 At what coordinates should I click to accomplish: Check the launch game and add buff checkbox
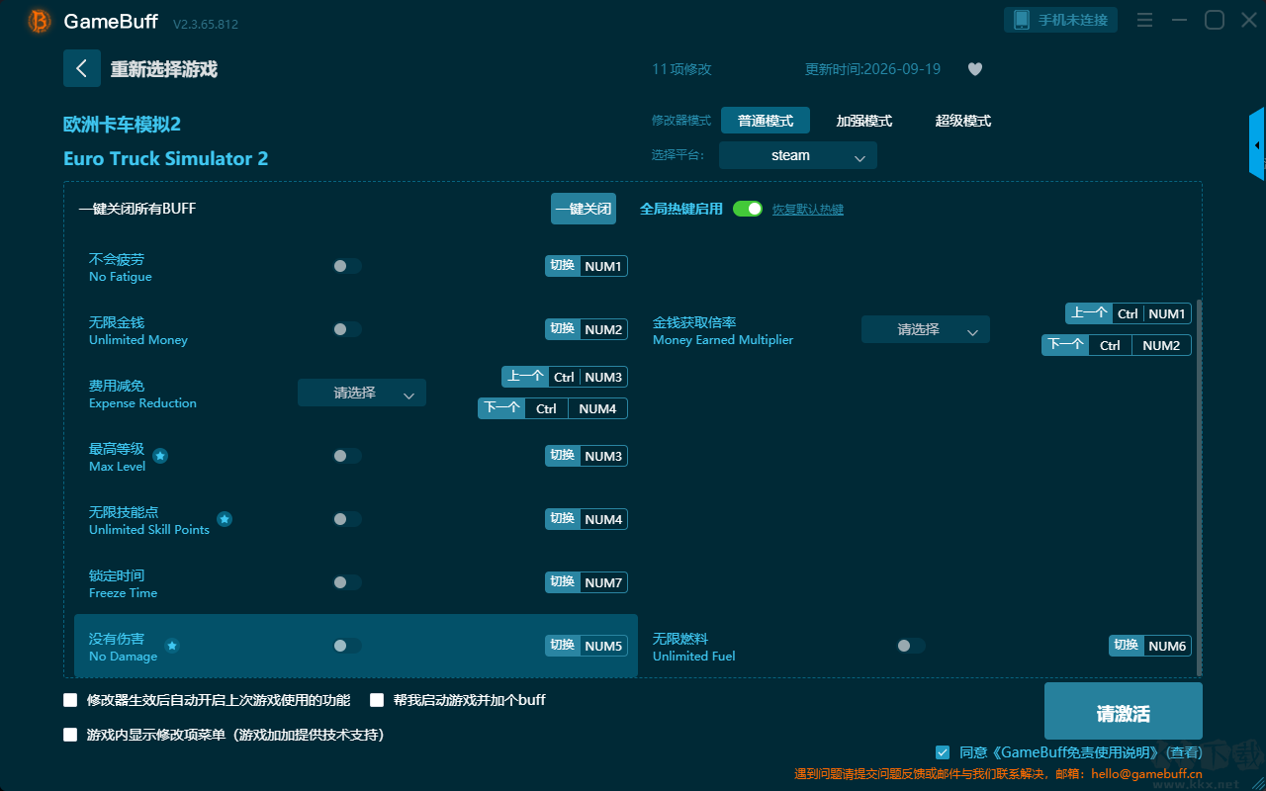point(377,700)
